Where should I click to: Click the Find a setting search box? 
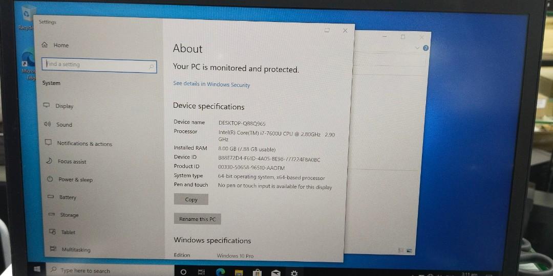click(x=99, y=65)
